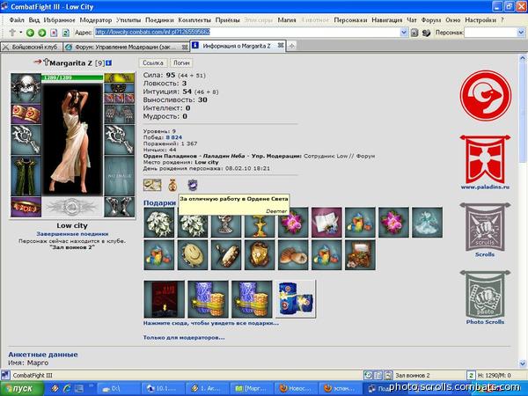This screenshot has width=528, height=396.
Task: Click the scrollbar down arrow
Action: (523, 363)
